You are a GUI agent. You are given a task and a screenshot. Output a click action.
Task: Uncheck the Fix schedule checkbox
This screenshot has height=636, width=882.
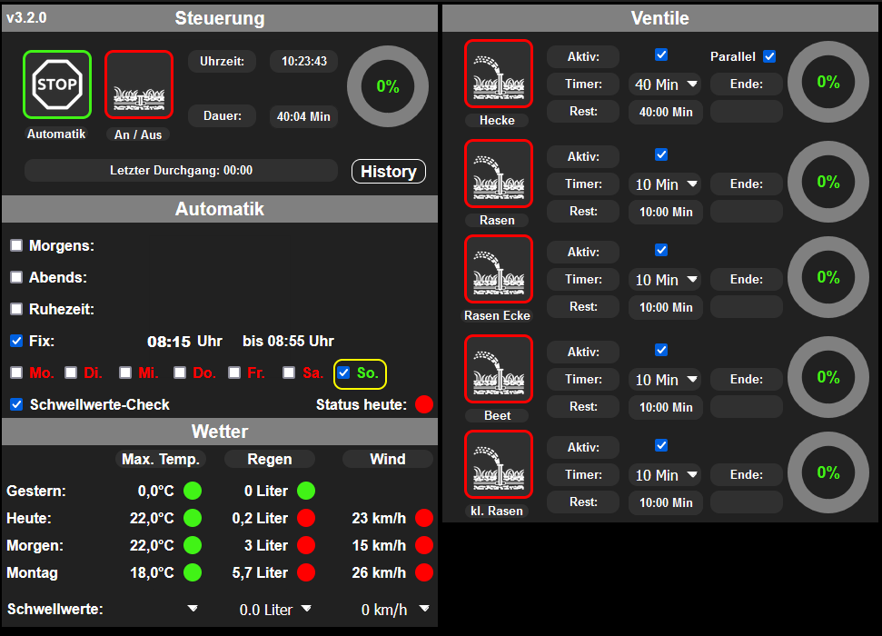16,341
